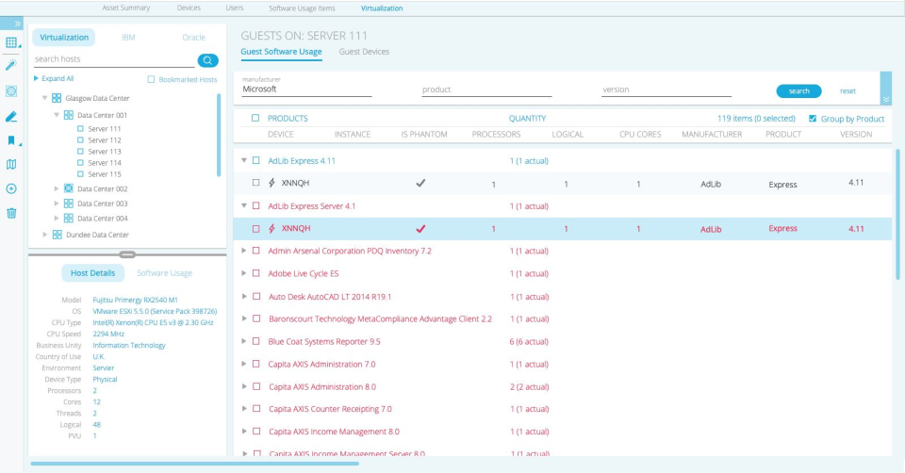Check the highlighted XNNQH row checkbox
This screenshot has height=473, width=905.
pyautogui.click(x=256, y=229)
